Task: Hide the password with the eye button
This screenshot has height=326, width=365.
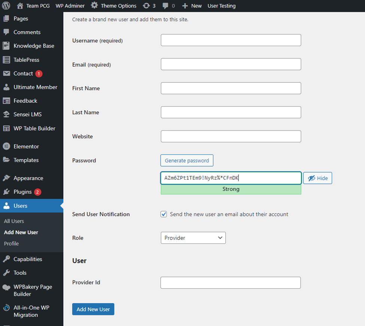Action: (317, 178)
